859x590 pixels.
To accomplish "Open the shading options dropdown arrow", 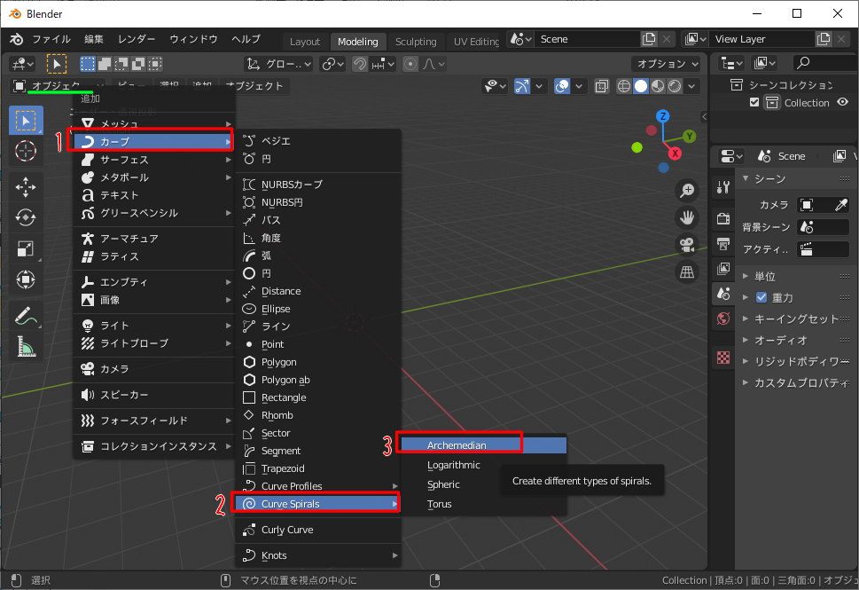I will tap(692, 86).
